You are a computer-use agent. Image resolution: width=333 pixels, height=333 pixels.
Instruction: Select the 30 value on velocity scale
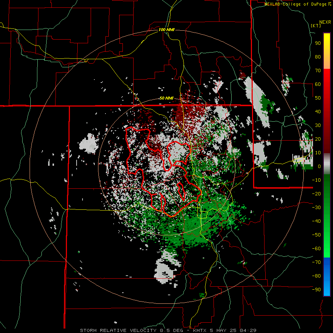point(318,125)
